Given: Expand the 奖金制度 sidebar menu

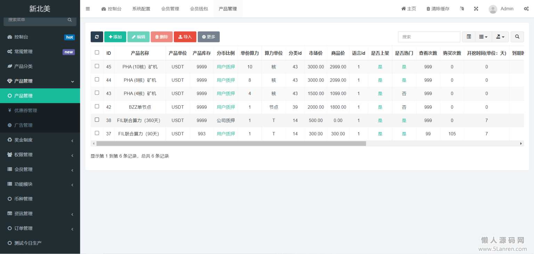Looking at the screenshot, I should click(40, 140).
